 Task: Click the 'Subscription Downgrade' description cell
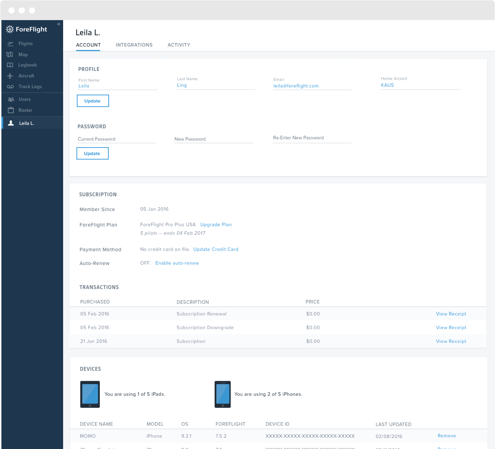205,328
